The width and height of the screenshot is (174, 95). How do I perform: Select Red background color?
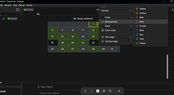pyautogui.click(x=151, y=17)
